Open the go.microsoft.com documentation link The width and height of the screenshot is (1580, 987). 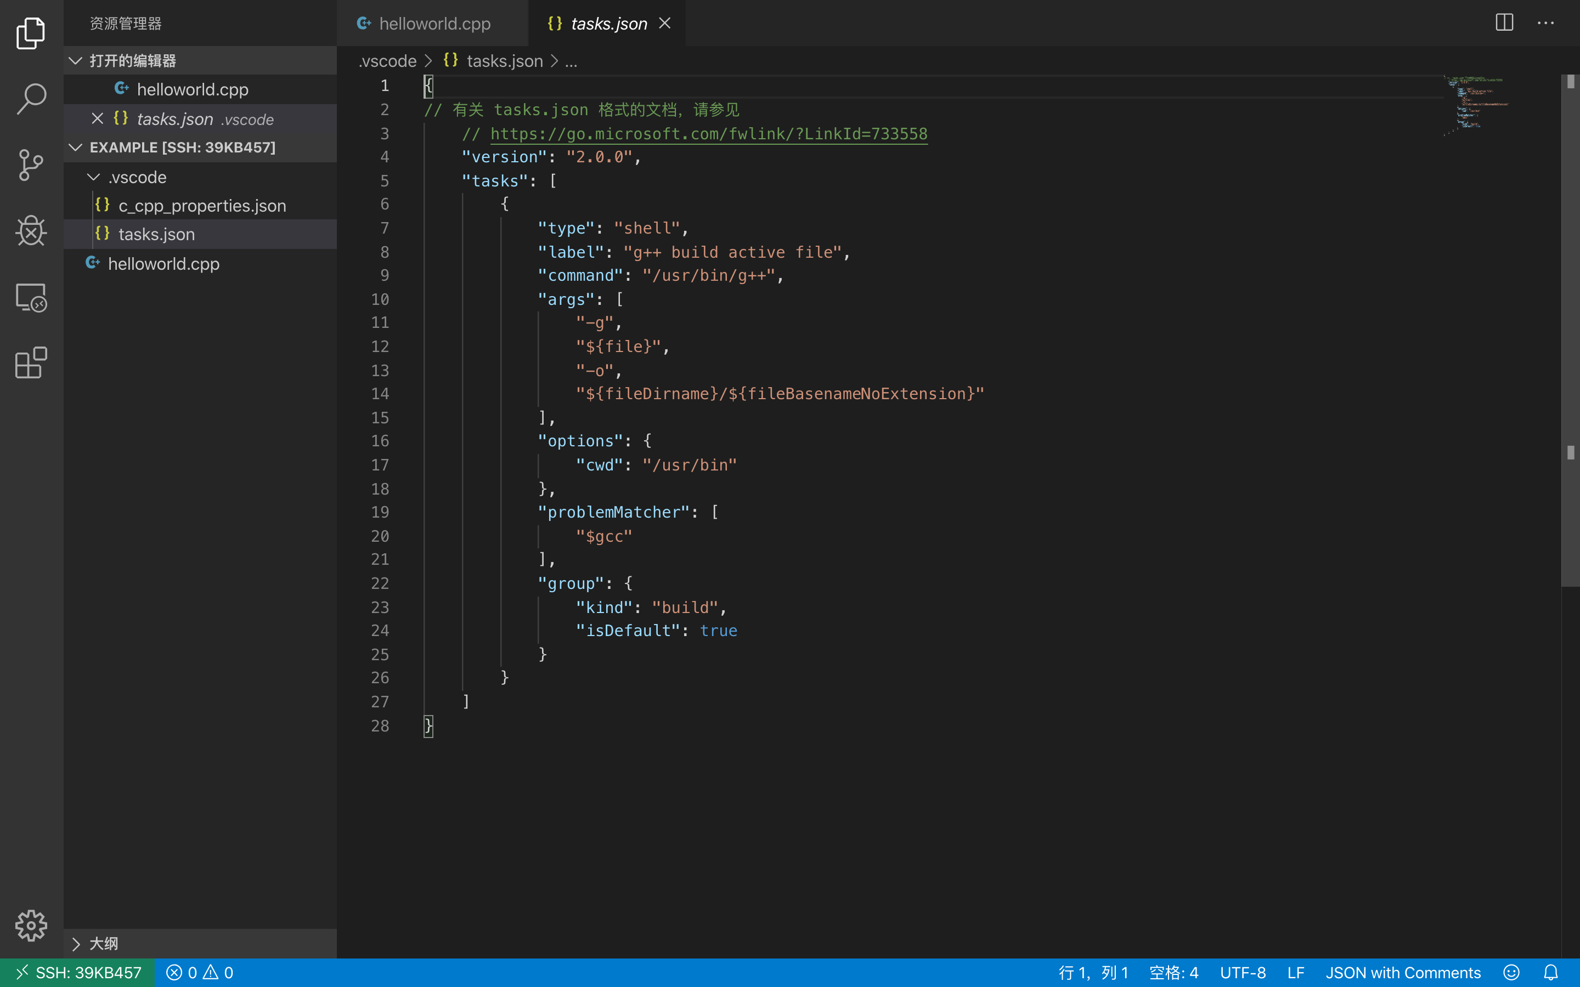coord(708,134)
